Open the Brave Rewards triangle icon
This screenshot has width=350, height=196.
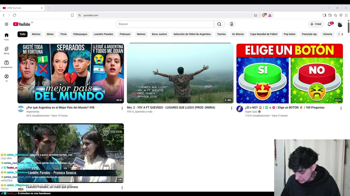tap(270, 15)
